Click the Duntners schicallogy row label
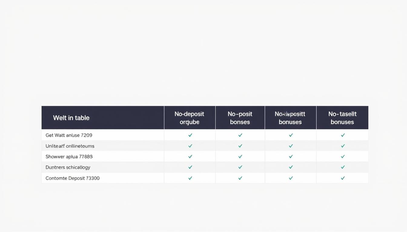This screenshot has width=407, height=232. [68, 167]
